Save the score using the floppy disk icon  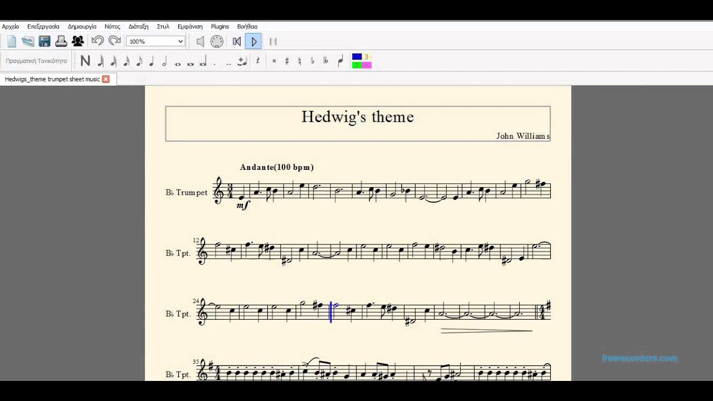[x=45, y=41]
